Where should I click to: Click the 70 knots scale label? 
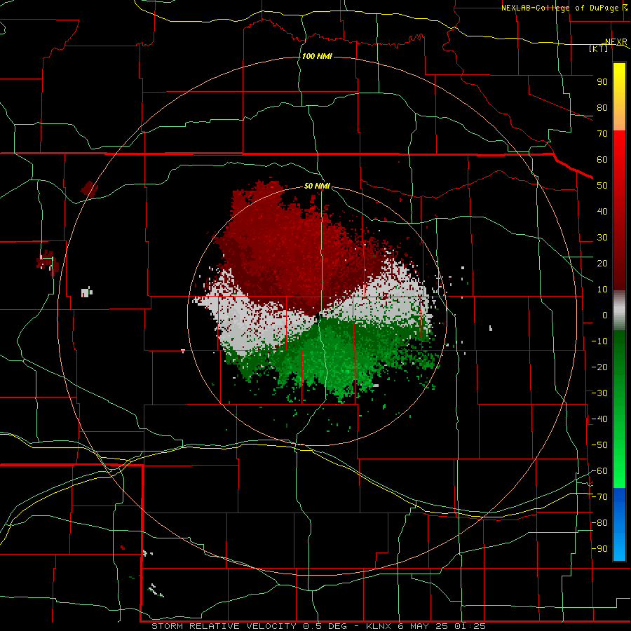[x=602, y=134]
